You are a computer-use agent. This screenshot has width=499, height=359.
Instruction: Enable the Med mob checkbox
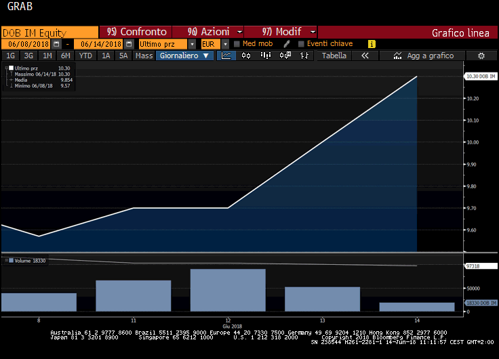point(237,44)
